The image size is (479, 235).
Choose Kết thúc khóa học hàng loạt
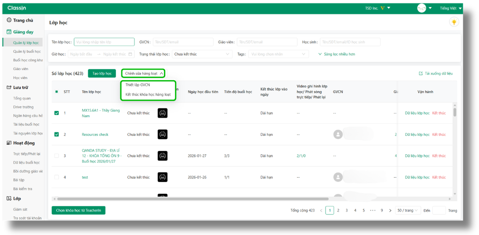click(148, 94)
